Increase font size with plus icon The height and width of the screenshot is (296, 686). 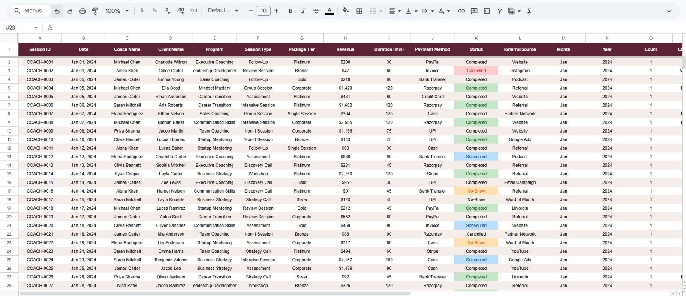point(276,11)
